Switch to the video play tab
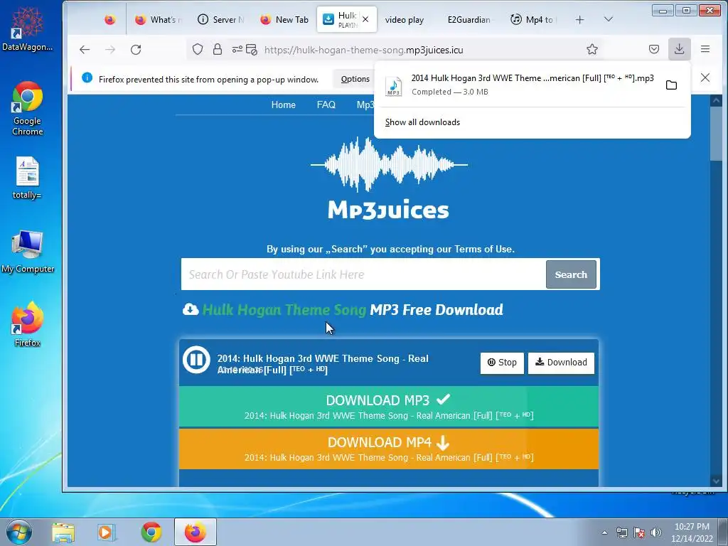The height and width of the screenshot is (546, 728). click(x=405, y=19)
